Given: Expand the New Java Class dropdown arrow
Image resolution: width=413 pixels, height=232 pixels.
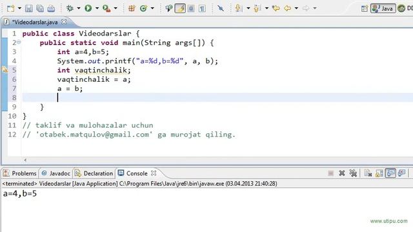Looking at the screenshot, I should click(x=152, y=8).
